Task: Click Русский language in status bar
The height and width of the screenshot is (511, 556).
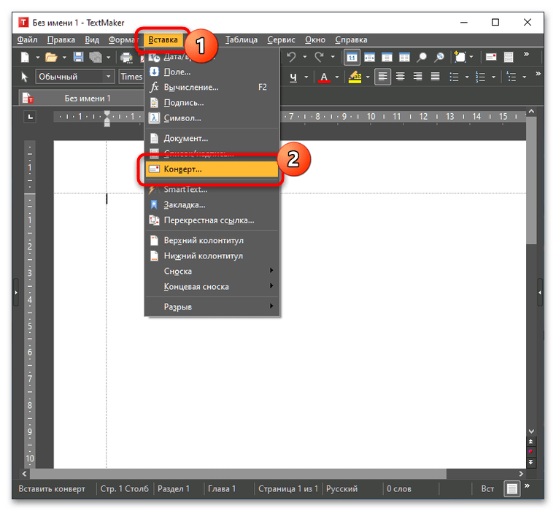Action: tap(341, 489)
